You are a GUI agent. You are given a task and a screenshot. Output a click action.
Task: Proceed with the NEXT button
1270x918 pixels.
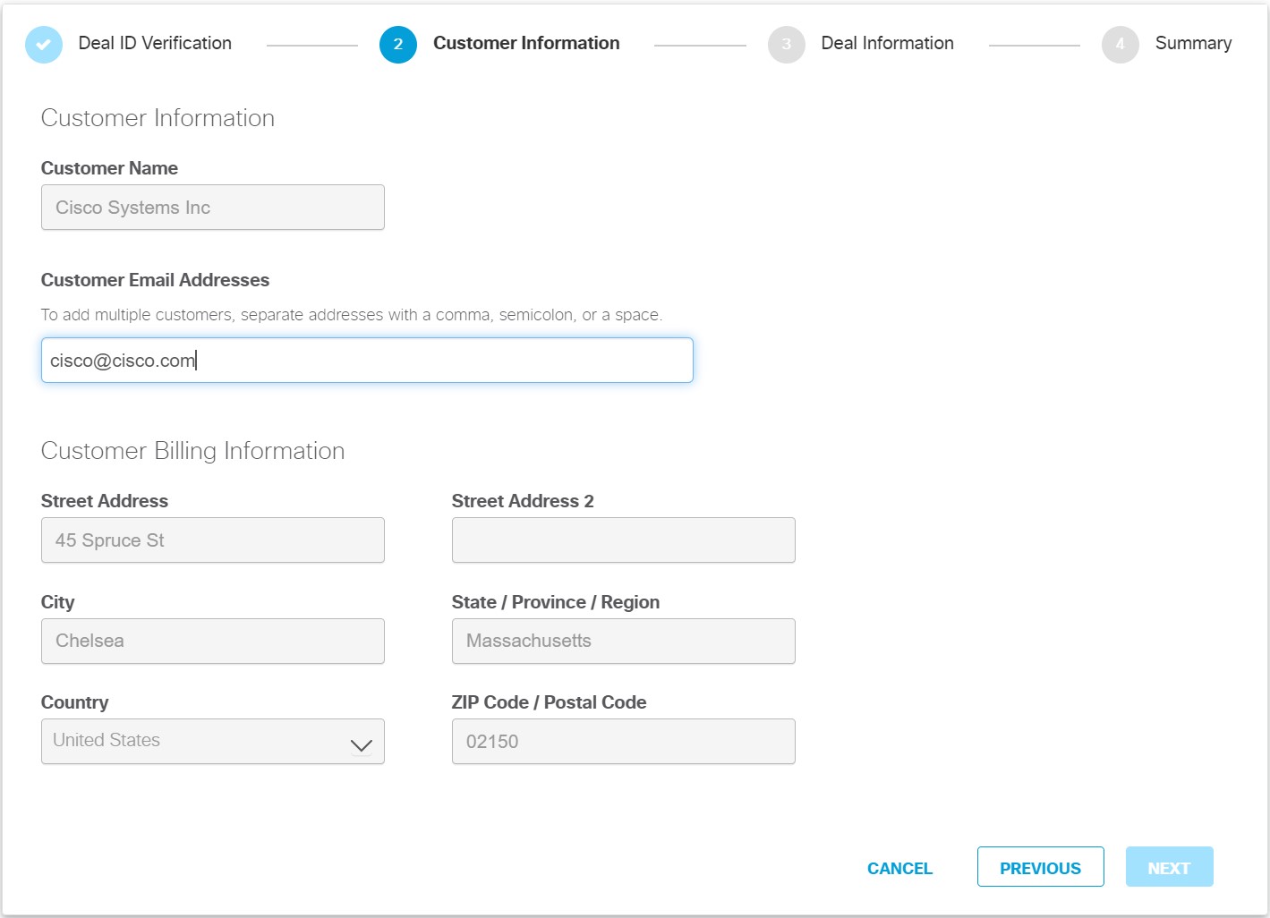[1169, 867]
